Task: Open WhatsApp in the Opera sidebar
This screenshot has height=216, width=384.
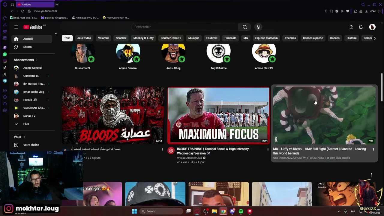Action: pyautogui.click(x=5, y=54)
